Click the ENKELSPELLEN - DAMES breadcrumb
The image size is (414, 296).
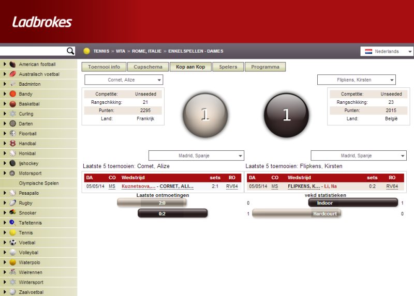(196, 51)
